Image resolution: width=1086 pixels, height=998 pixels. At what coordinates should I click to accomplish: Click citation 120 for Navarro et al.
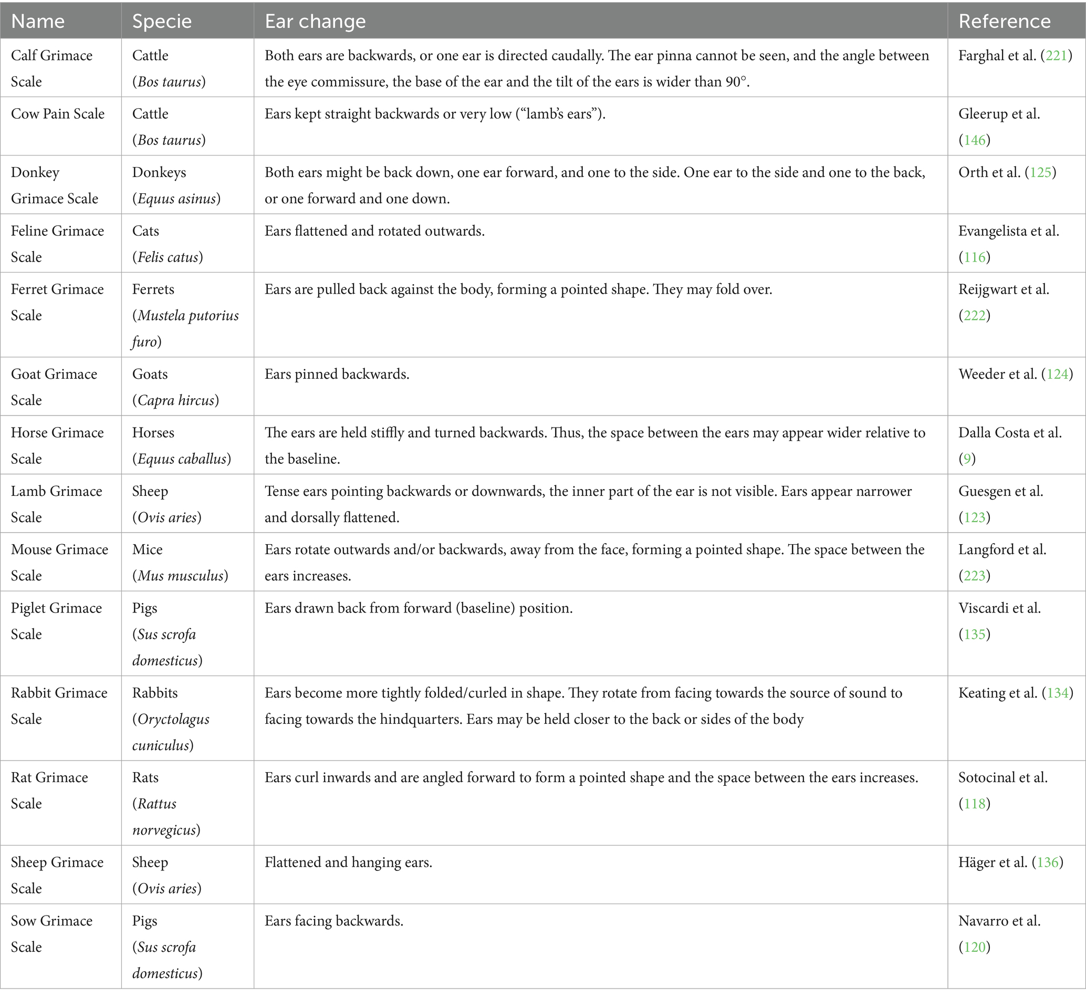974,947
